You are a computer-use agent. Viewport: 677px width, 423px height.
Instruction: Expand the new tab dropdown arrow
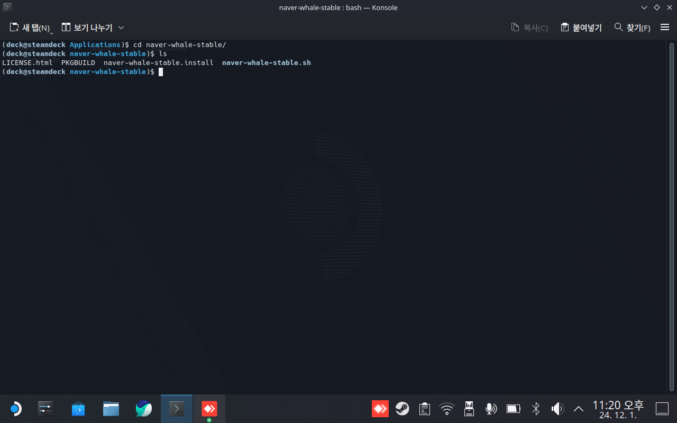point(52,33)
